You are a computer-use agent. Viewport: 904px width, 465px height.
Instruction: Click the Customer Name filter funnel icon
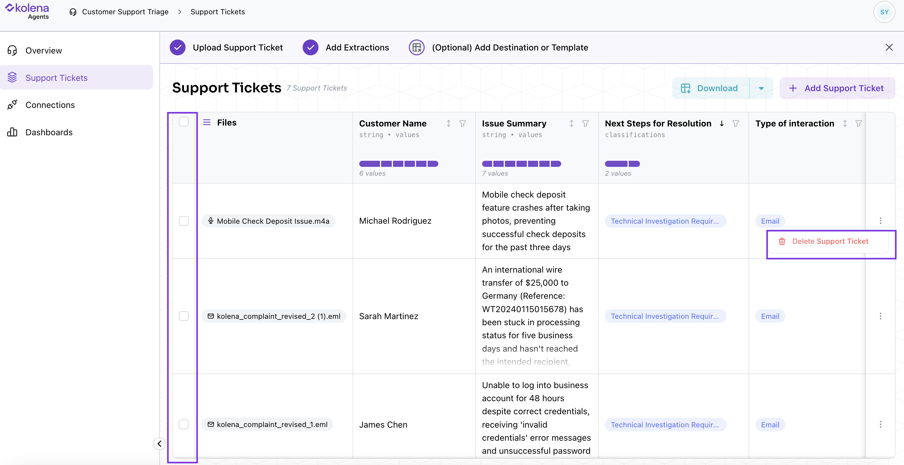463,123
